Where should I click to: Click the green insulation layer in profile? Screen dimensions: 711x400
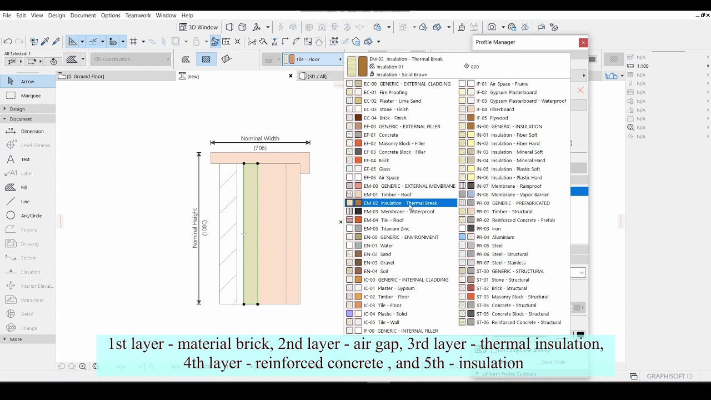click(251, 233)
